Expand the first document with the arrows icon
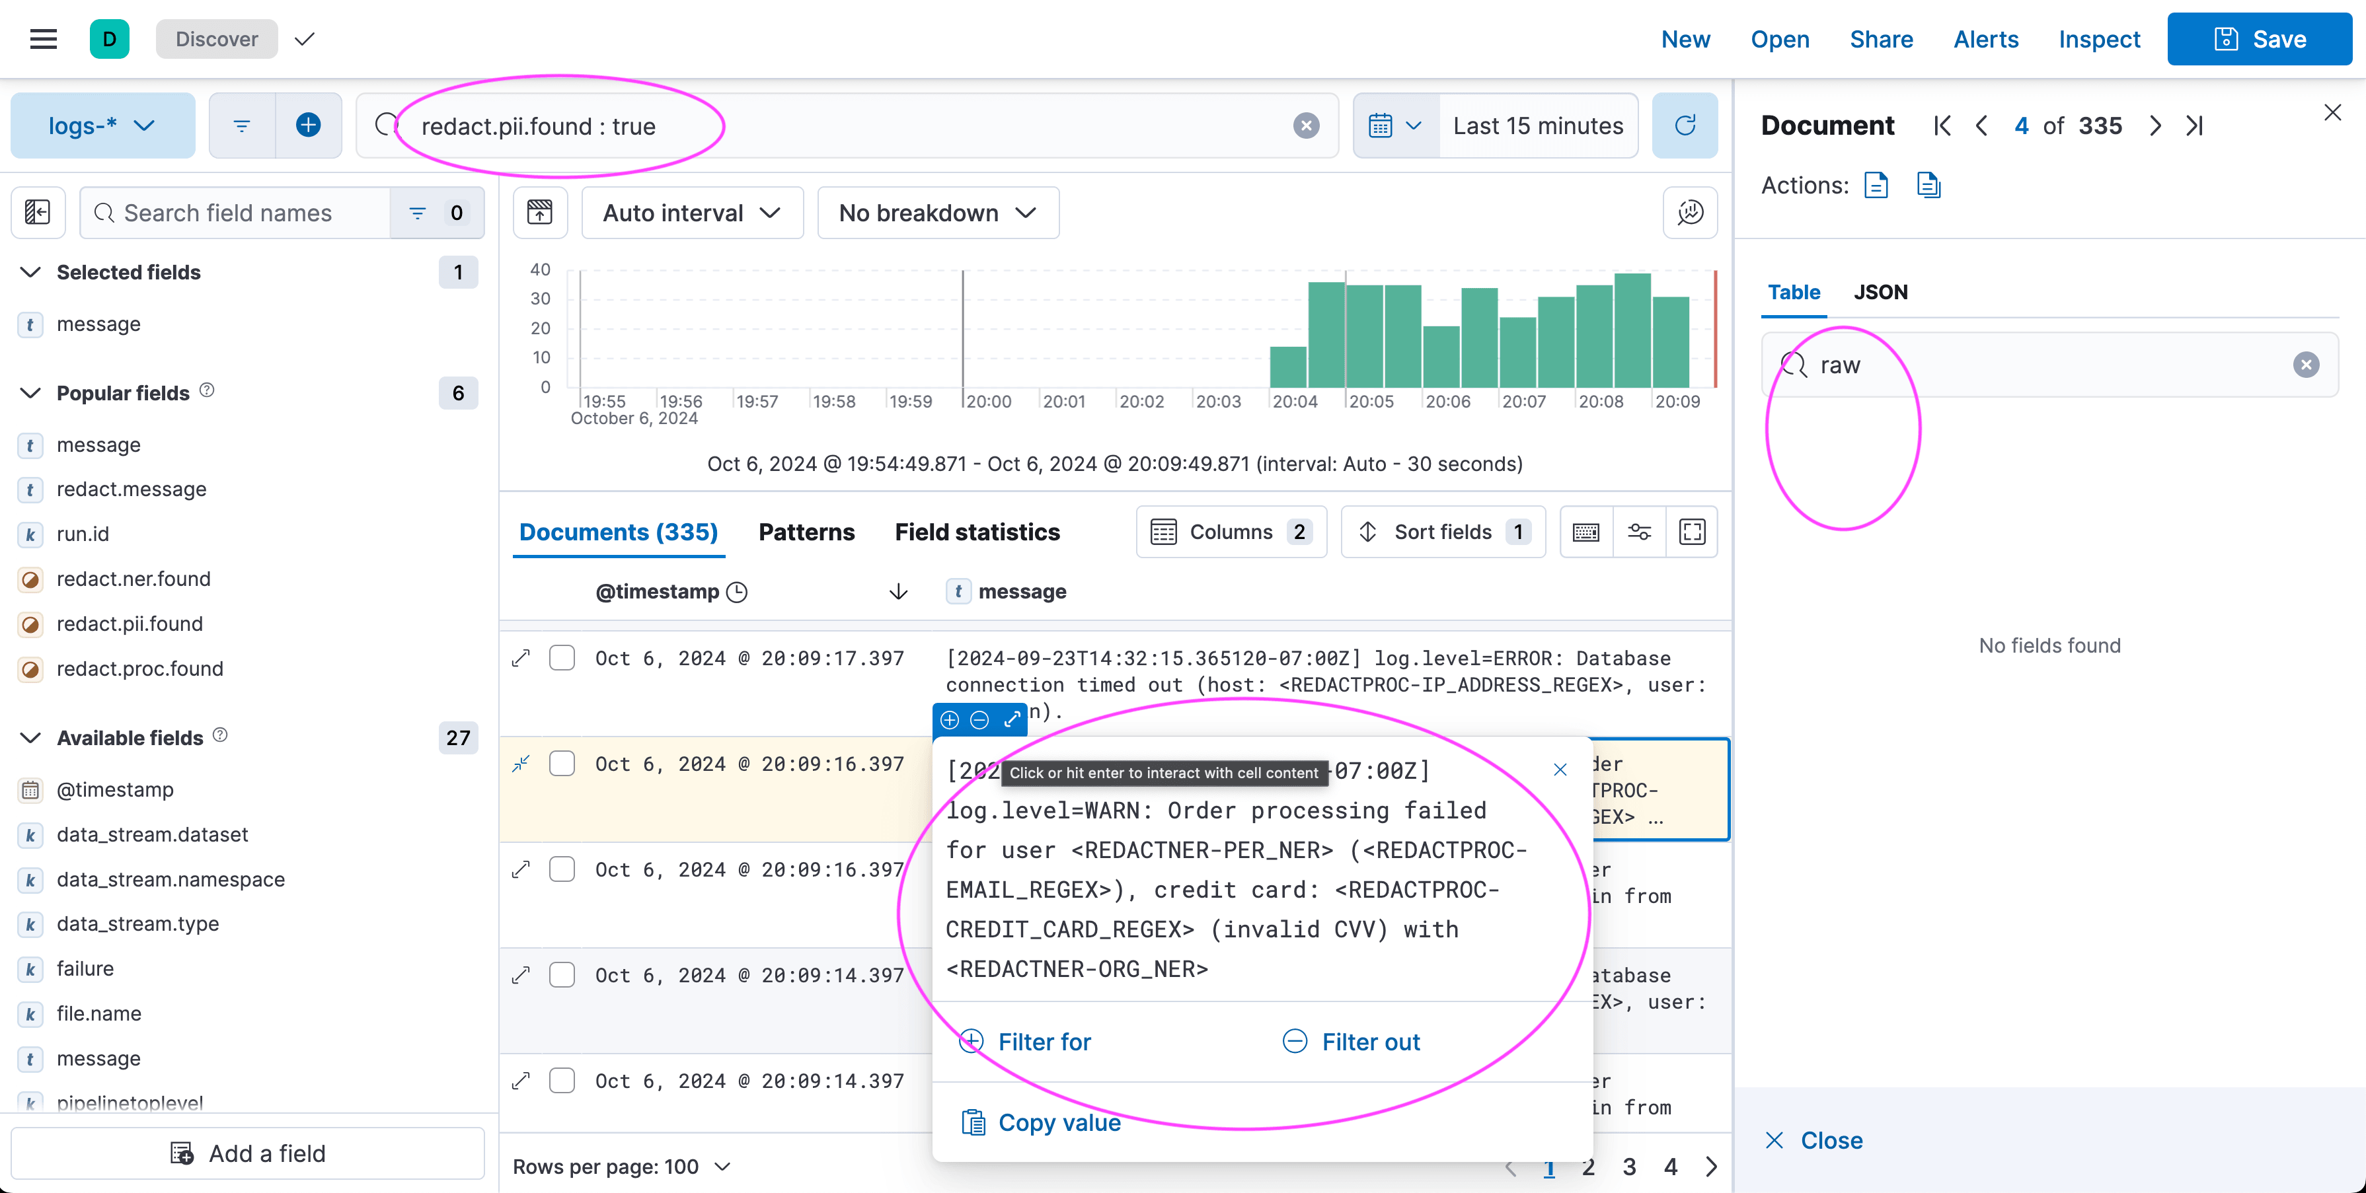This screenshot has height=1193, width=2366. point(521,657)
